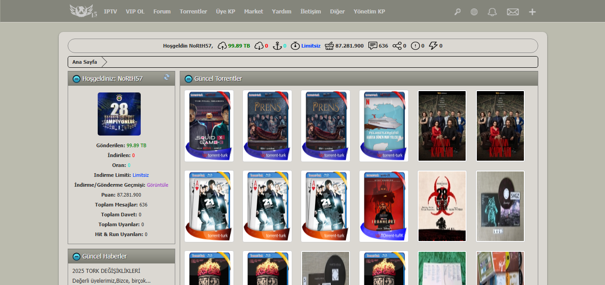Open the search magnifier icon
The width and height of the screenshot is (605, 285).
pos(457,12)
